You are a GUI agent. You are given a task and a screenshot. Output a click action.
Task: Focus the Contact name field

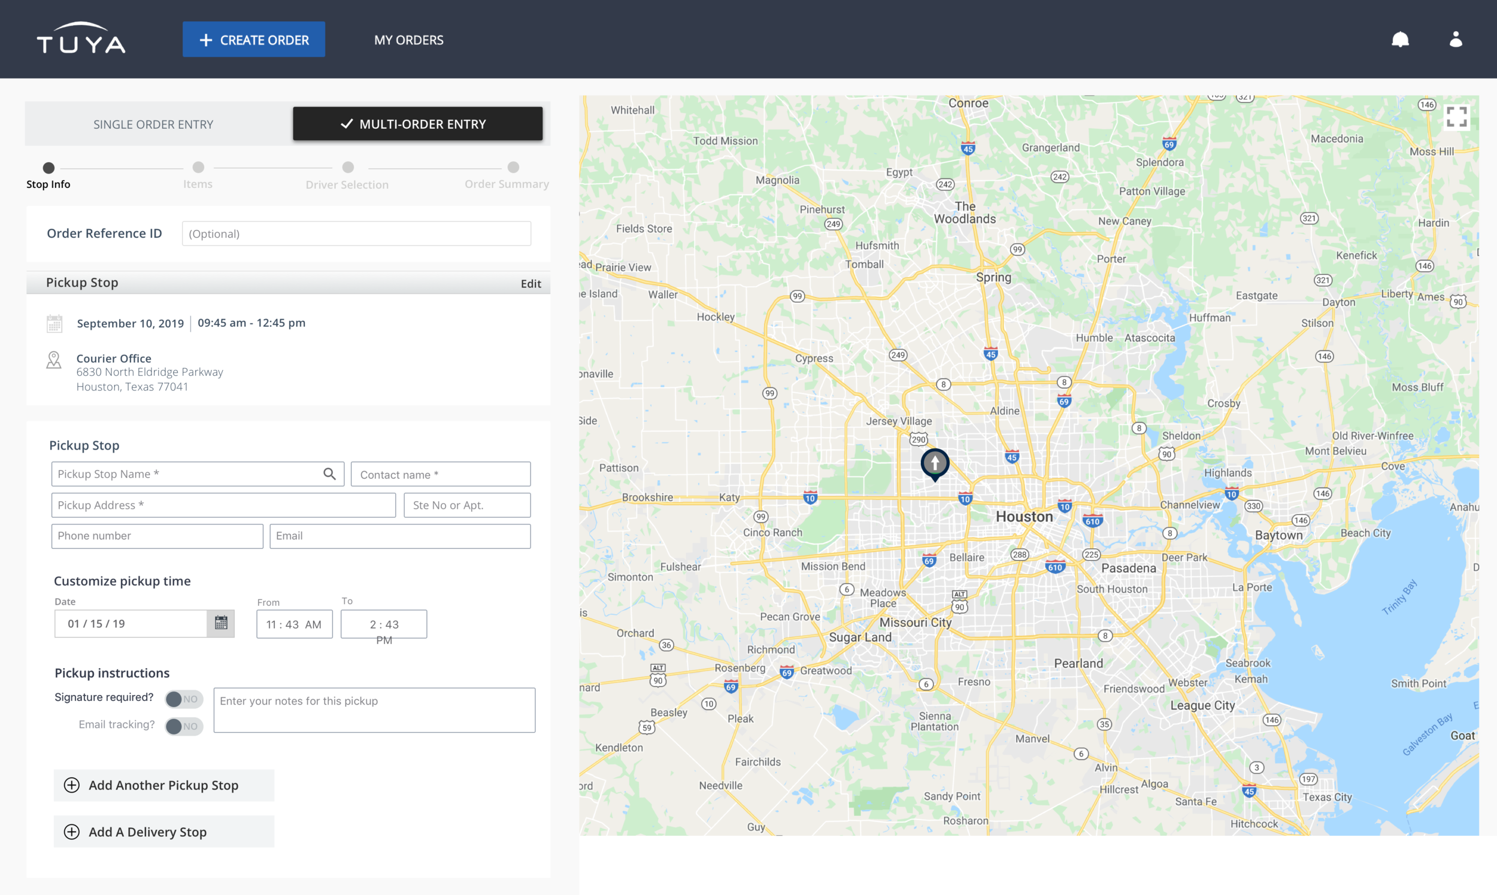click(441, 474)
